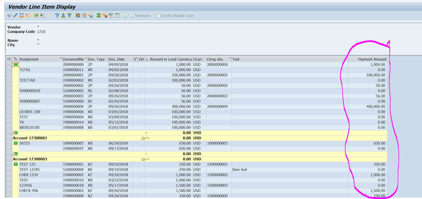Click the Clrng doc. column header
This screenshot has height=199, width=422.
(x=219, y=59)
